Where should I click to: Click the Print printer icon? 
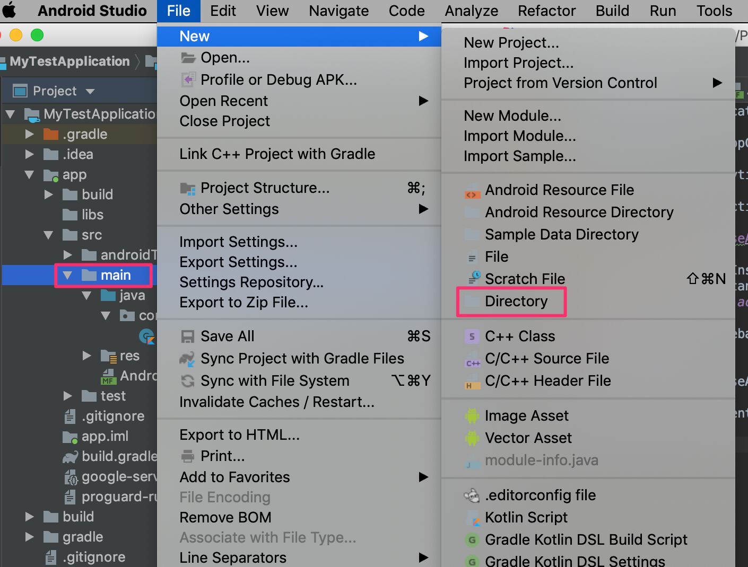click(x=188, y=456)
